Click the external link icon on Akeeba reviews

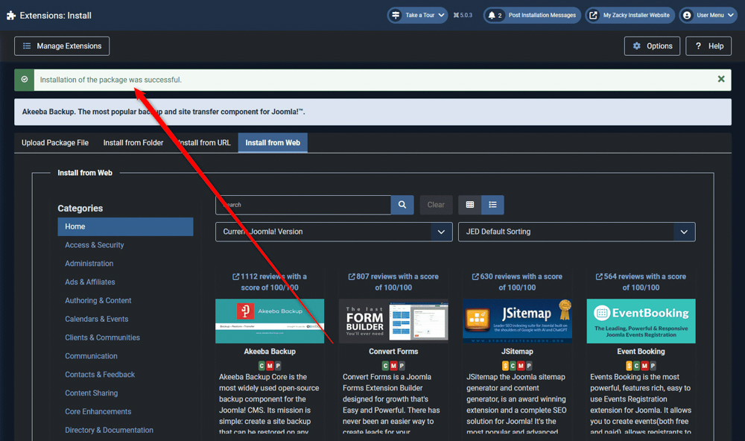tap(237, 276)
